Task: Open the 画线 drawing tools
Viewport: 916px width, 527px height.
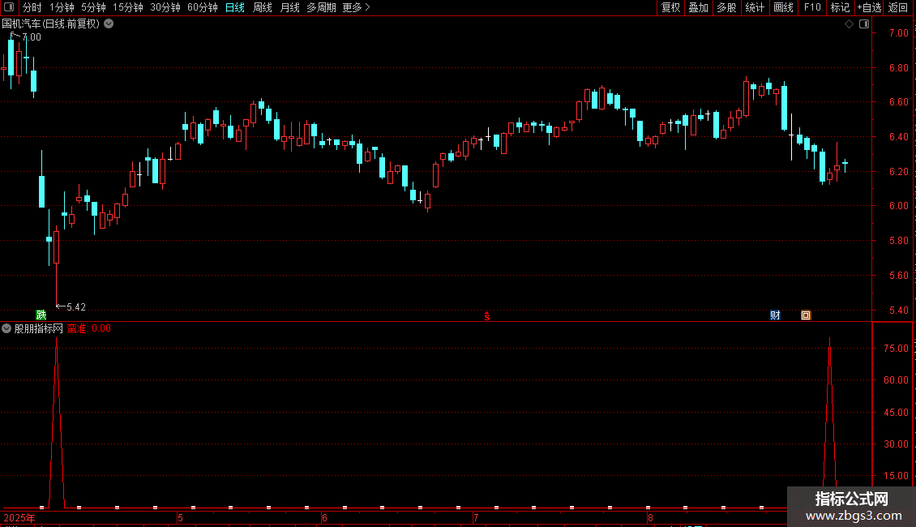Action: (783, 7)
